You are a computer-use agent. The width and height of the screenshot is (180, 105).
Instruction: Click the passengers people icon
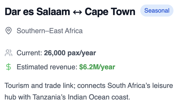pyautogui.click(x=9, y=53)
